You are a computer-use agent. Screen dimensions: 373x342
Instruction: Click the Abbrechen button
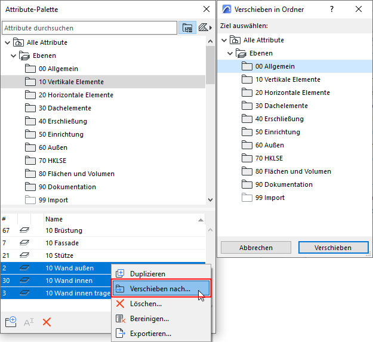[255, 247]
